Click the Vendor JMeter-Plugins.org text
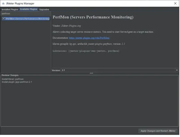This screenshot has height=137, width=180. 67,26
